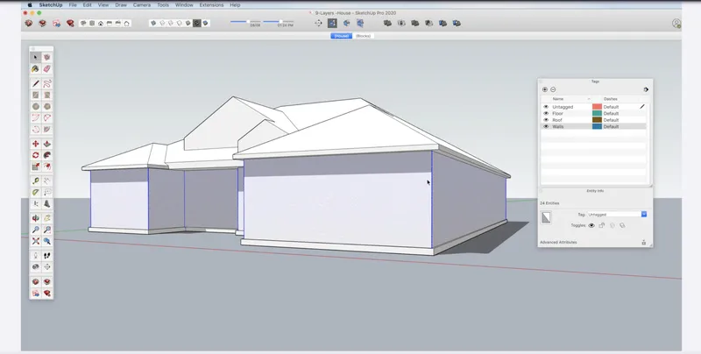Select the arrow Select tool in the left toolbar
This screenshot has width=701, height=354.
pyautogui.click(x=36, y=57)
